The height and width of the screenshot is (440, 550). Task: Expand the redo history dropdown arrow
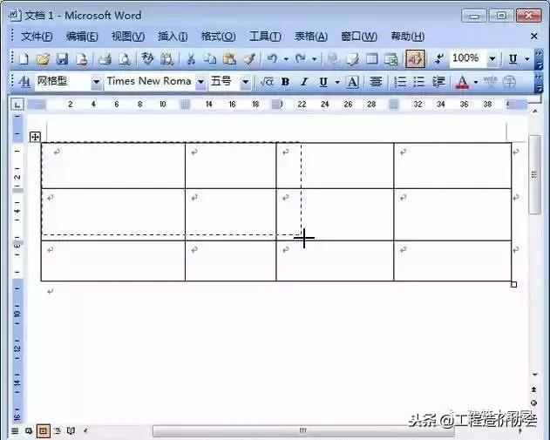click(315, 59)
